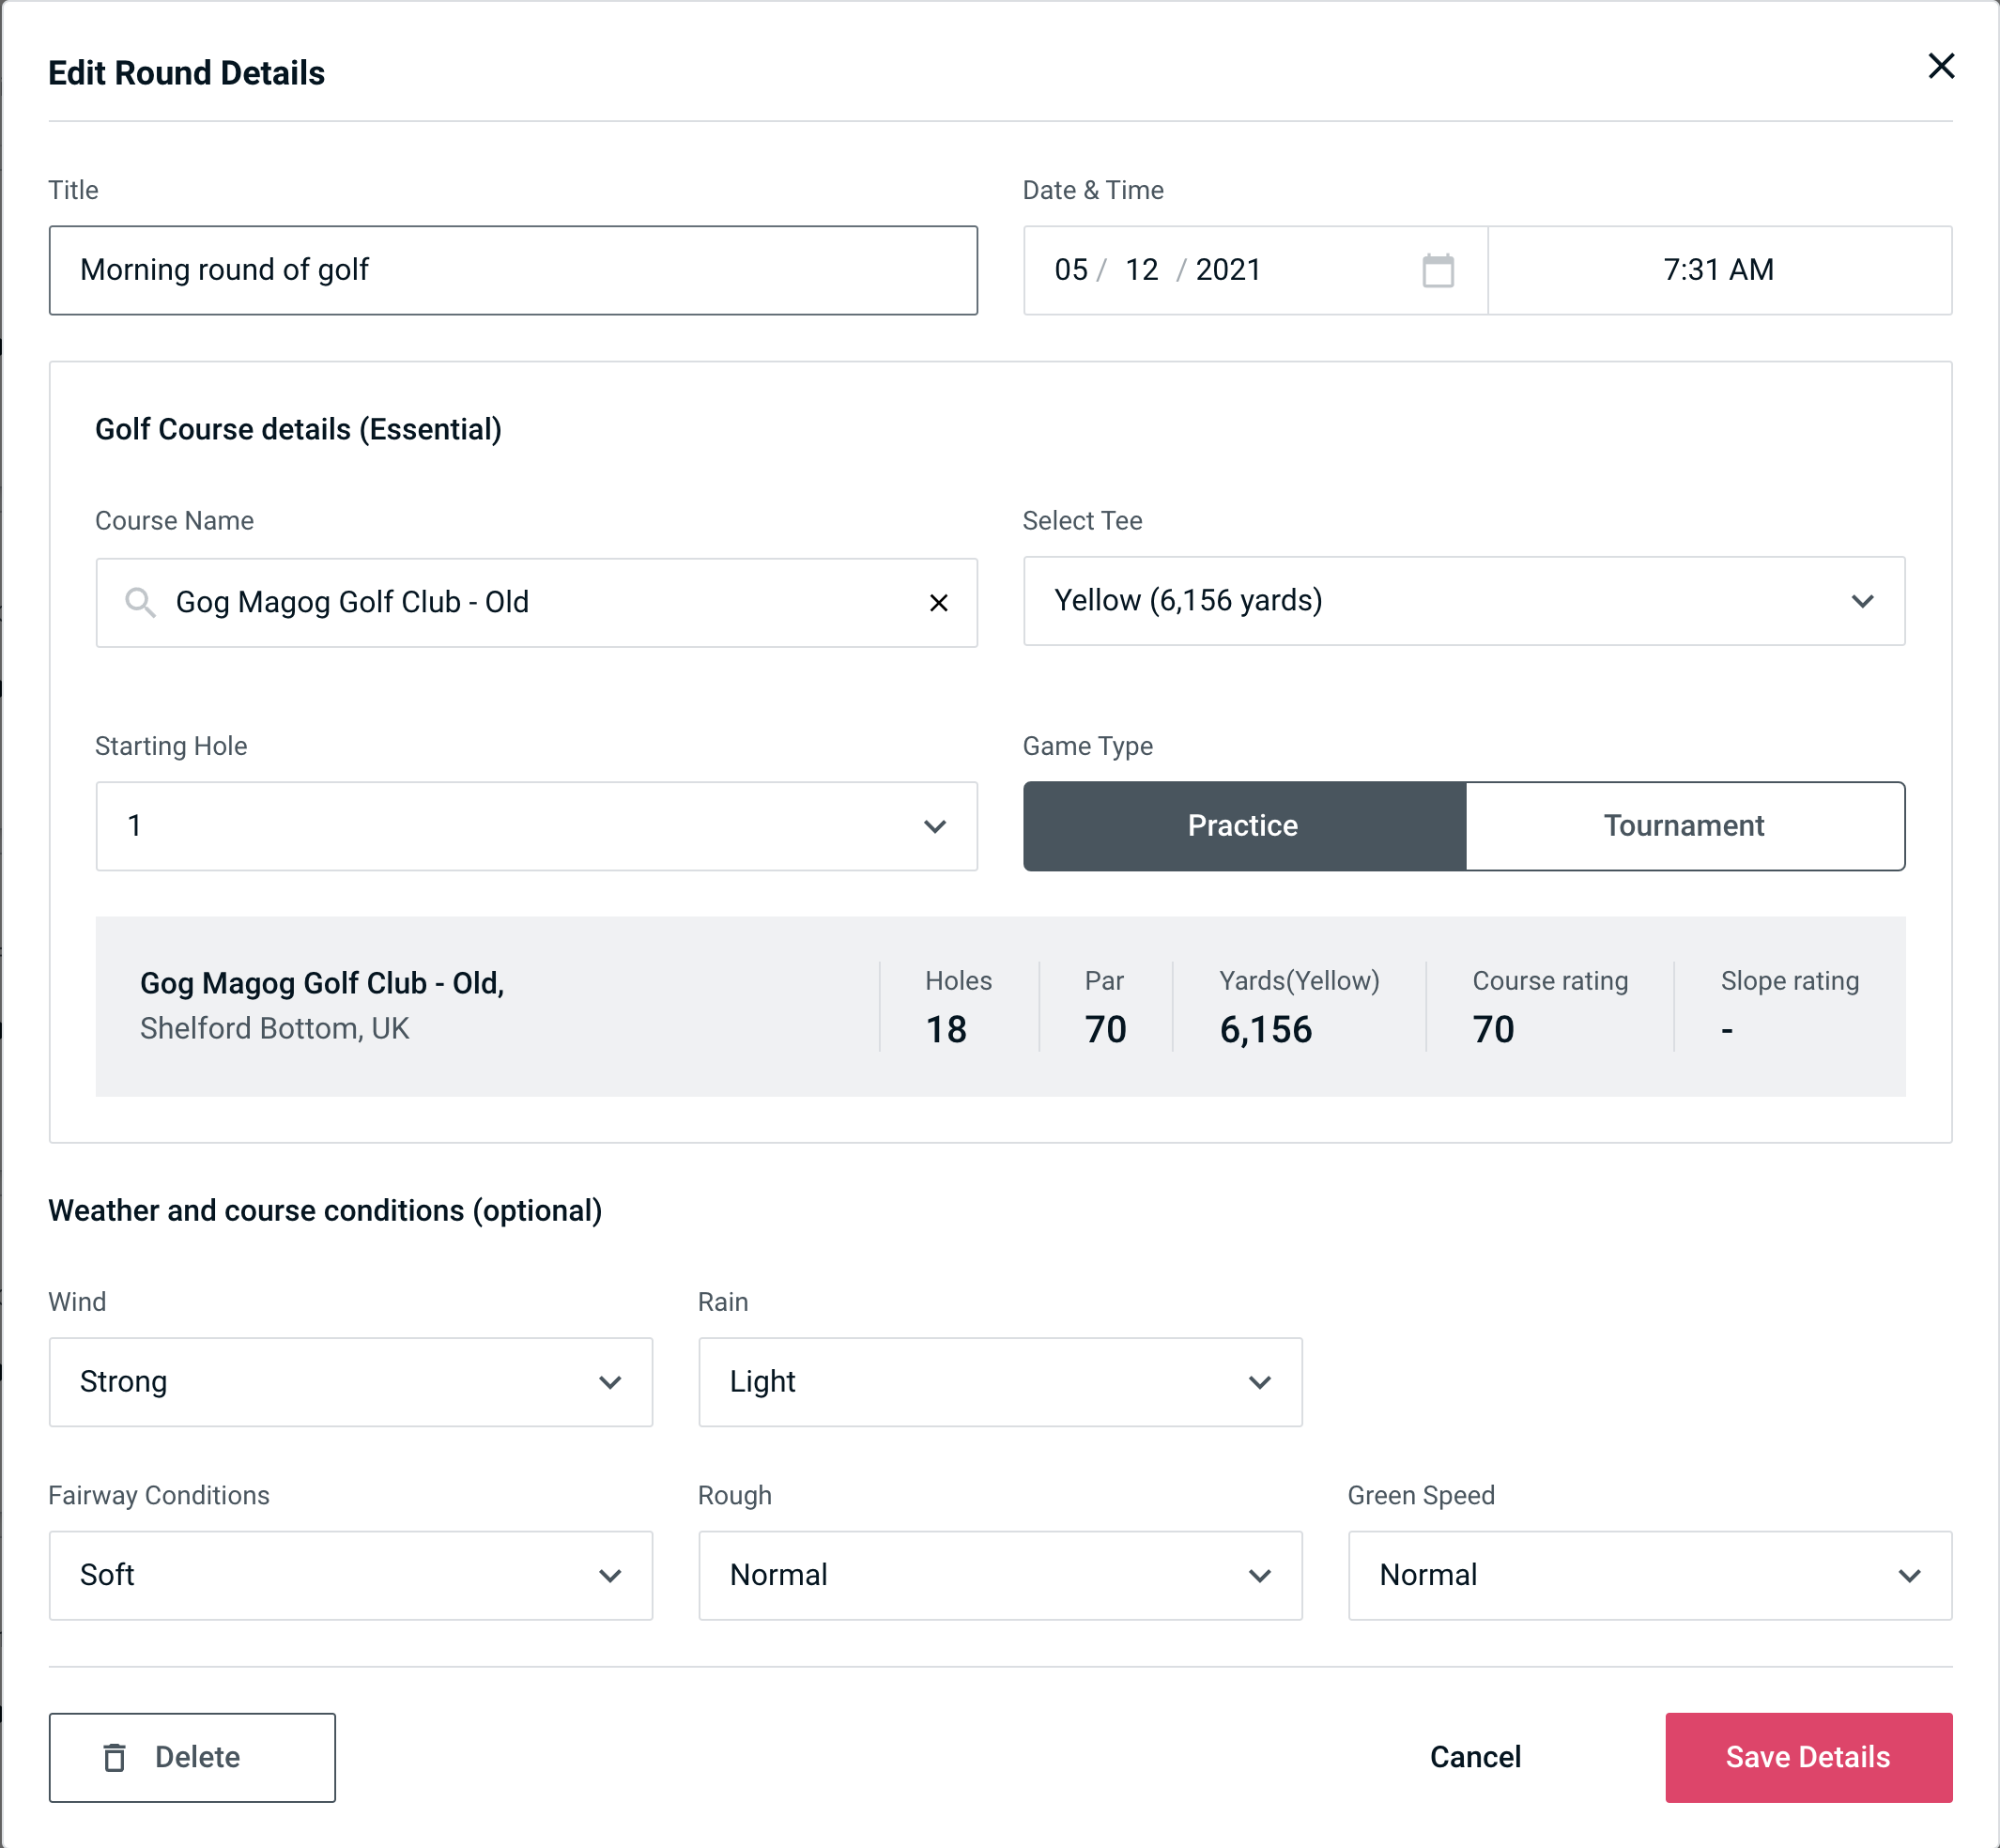Click the dropdown chevron for Wind condition
Image resolution: width=2000 pixels, height=1848 pixels.
[609, 1381]
